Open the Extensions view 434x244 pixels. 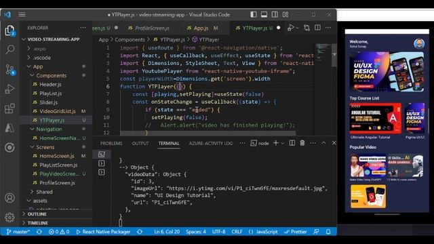9,108
